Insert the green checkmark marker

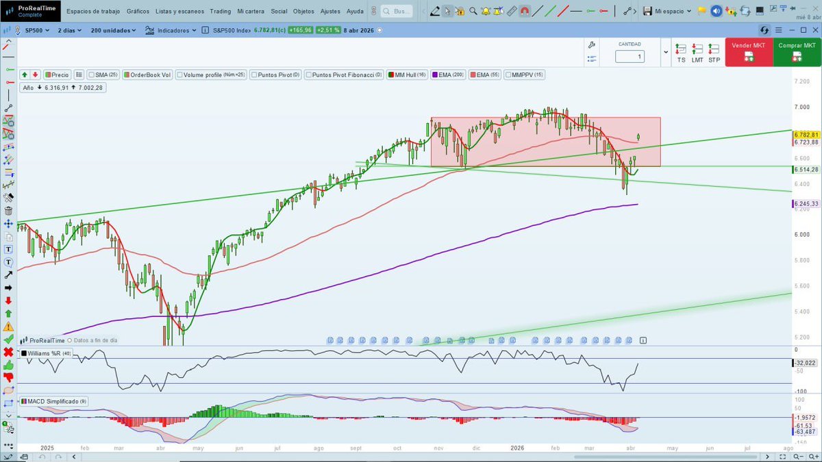coord(8,339)
